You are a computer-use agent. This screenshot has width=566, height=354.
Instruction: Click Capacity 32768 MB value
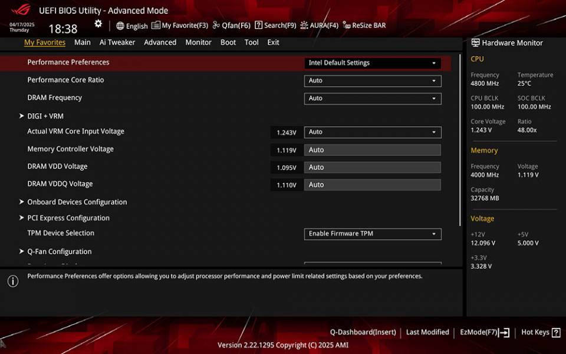(x=485, y=198)
